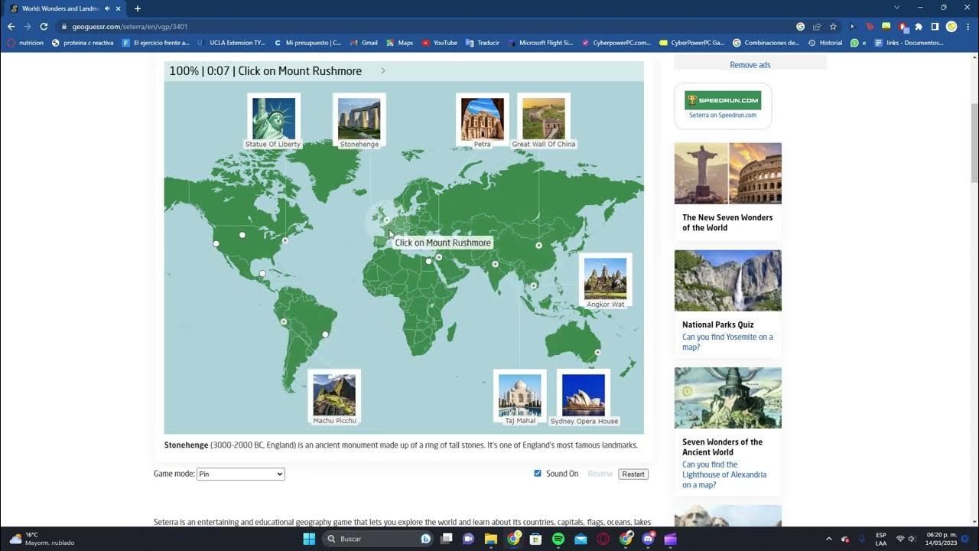
Task: Open the Chrome three-dot menu
Action: coord(968,26)
